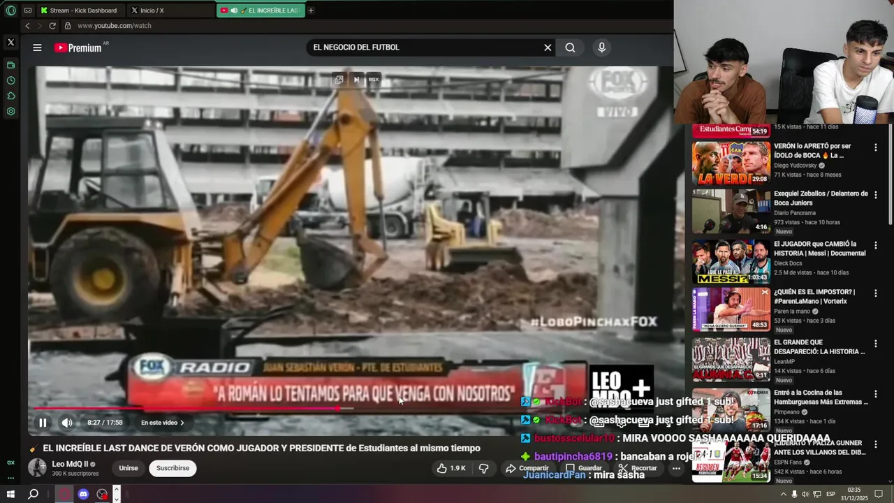
Task: Click the Recortar clip button
Action: (x=638, y=468)
